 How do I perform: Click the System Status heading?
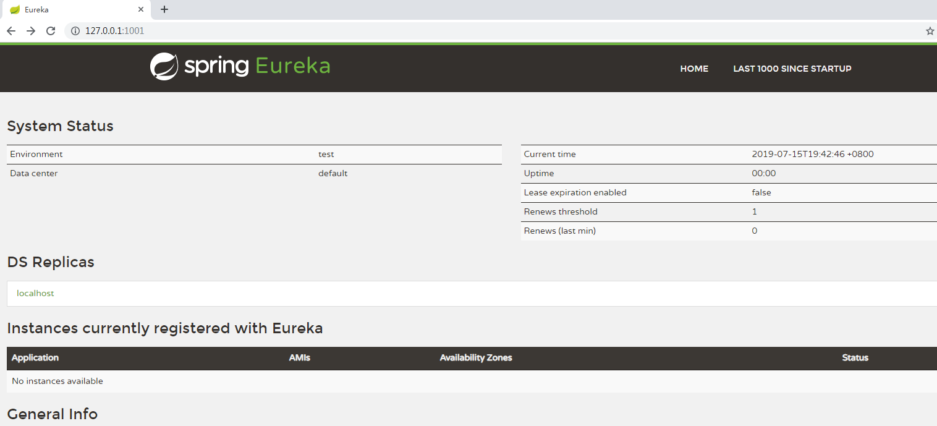[60, 126]
